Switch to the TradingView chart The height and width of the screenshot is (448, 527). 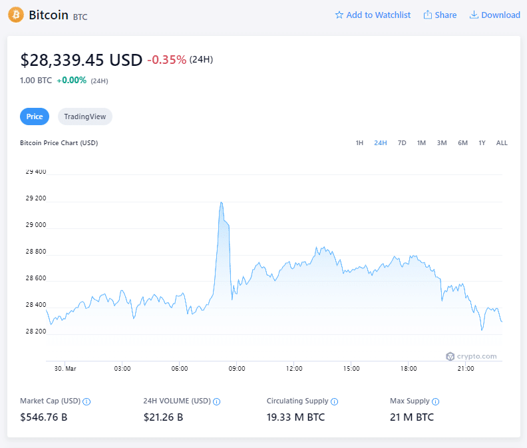pos(85,116)
